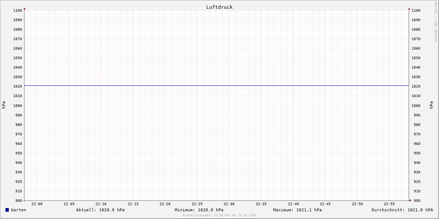Click the red arrow atop the right axis

[409, 8]
